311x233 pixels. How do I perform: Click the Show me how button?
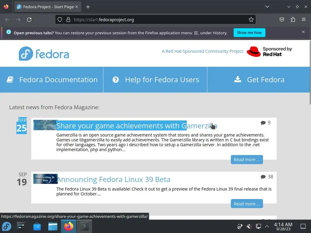click(x=249, y=32)
